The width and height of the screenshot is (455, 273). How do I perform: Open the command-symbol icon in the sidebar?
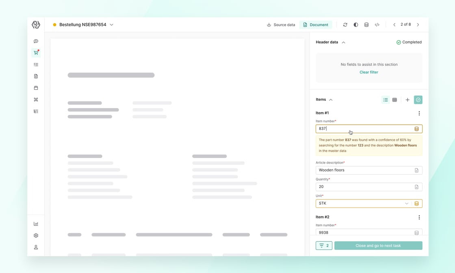click(x=36, y=100)
